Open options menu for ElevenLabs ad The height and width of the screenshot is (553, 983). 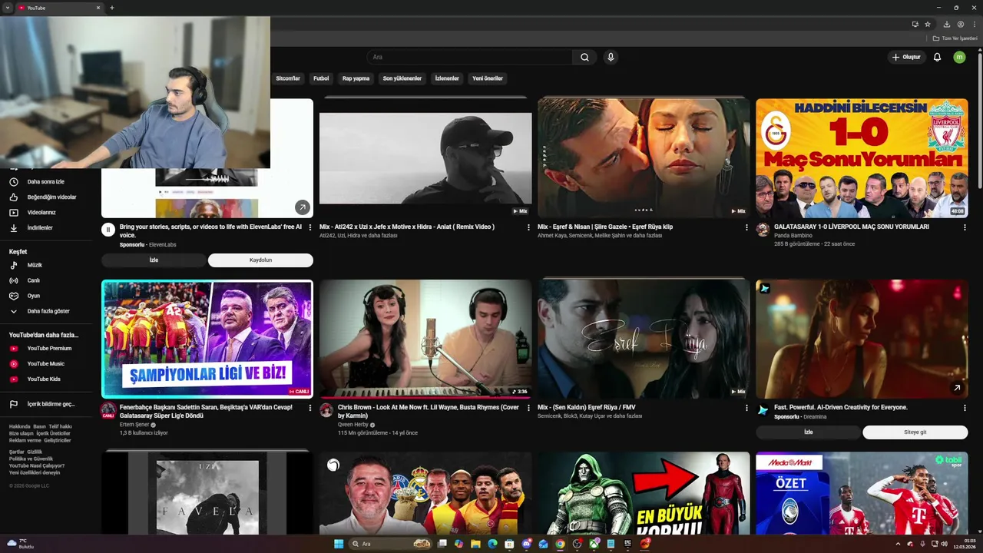tap(310, 227)
